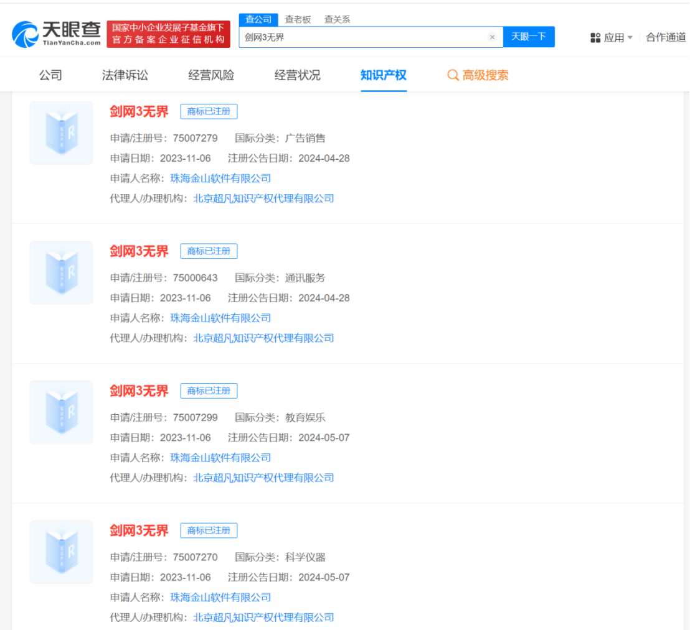Select the 查关系 search tab
The image size is (690, 630).
[x=337, y=19]
